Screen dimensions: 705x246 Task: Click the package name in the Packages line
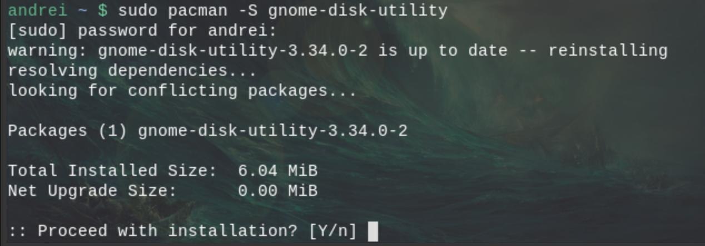(x=272, y=131)
